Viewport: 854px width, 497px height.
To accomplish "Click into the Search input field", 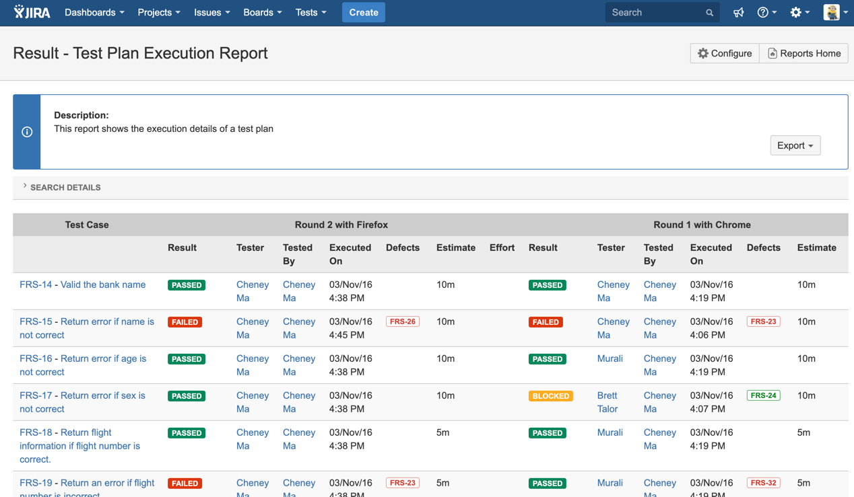I will [x=655, y=13].
